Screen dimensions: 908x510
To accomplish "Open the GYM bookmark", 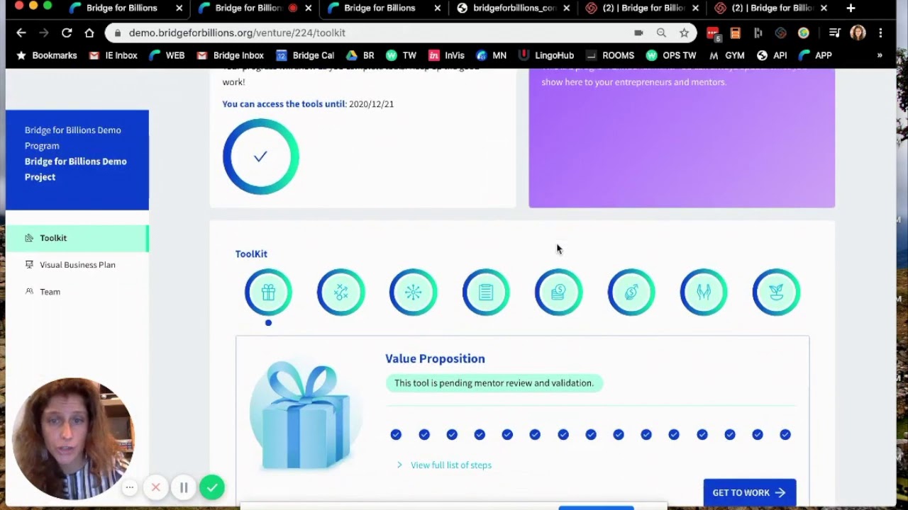I will (727, 55).
